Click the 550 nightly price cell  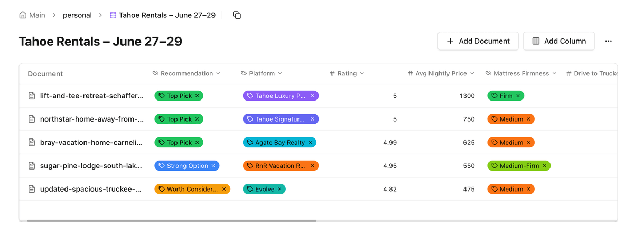(469, 166)
